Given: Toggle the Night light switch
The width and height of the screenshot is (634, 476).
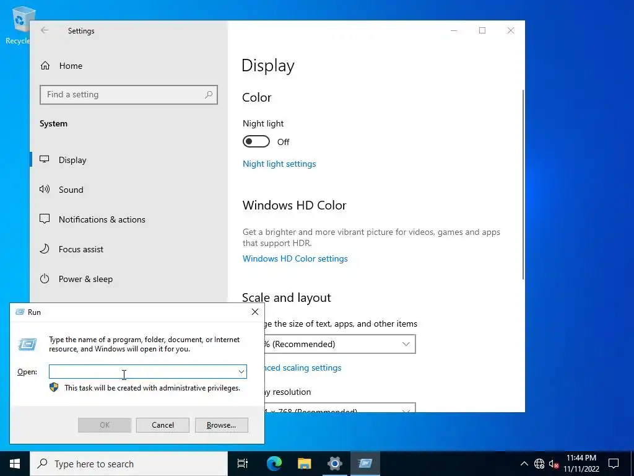Looking at the screenshot, I should (256, 142).
